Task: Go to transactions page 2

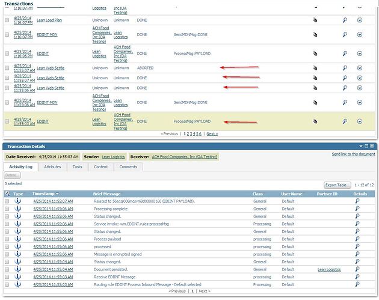Action: 188,134
